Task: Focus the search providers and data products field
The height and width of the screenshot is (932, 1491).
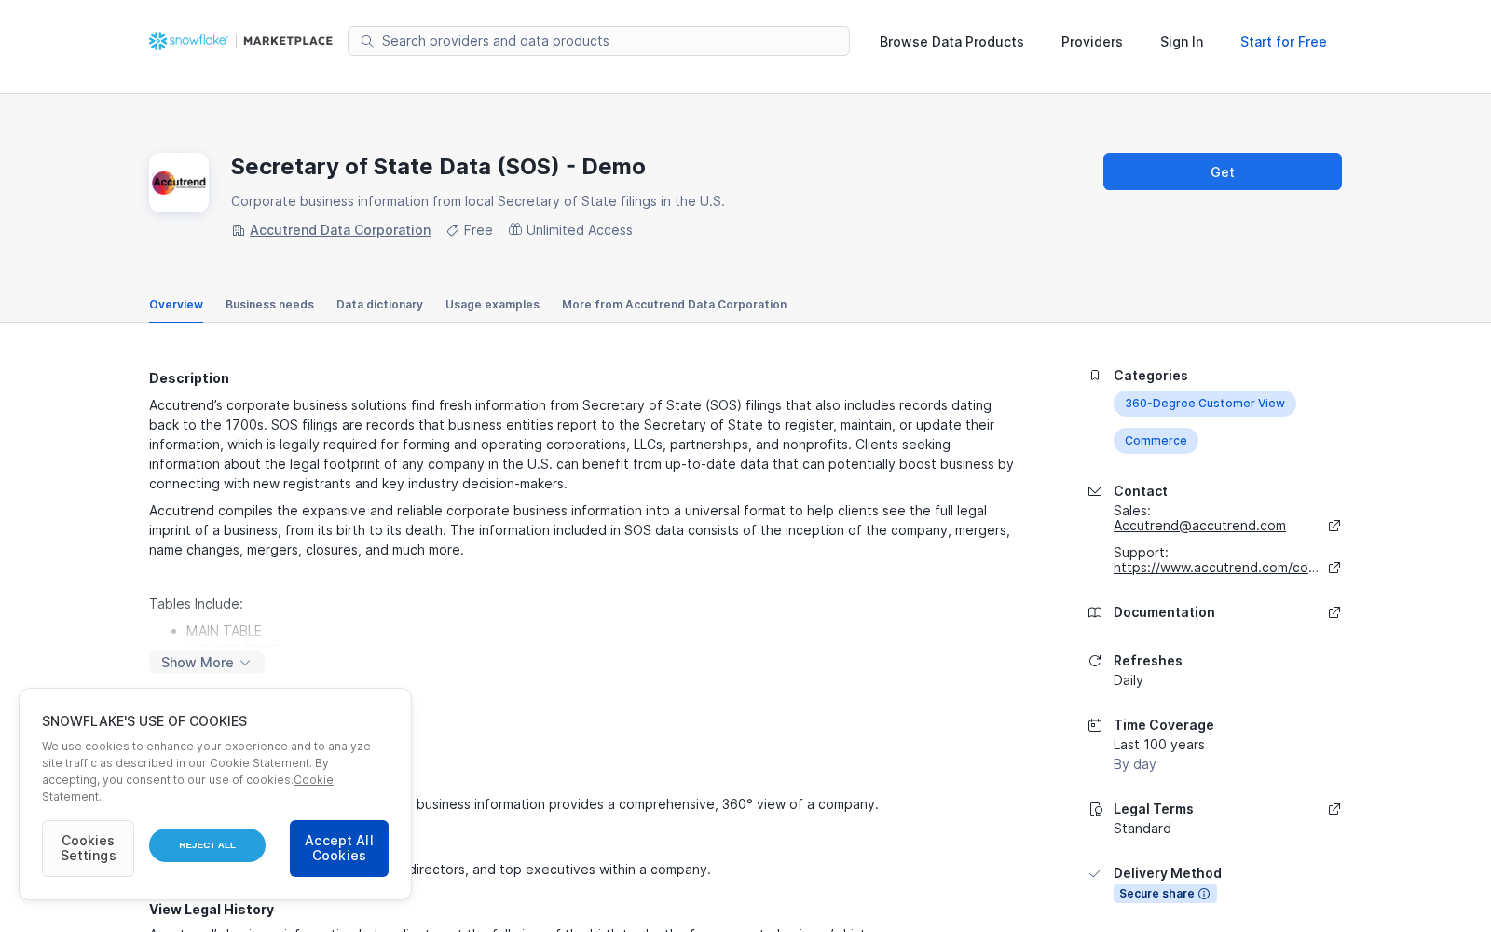Action: (x=598, y=41)
